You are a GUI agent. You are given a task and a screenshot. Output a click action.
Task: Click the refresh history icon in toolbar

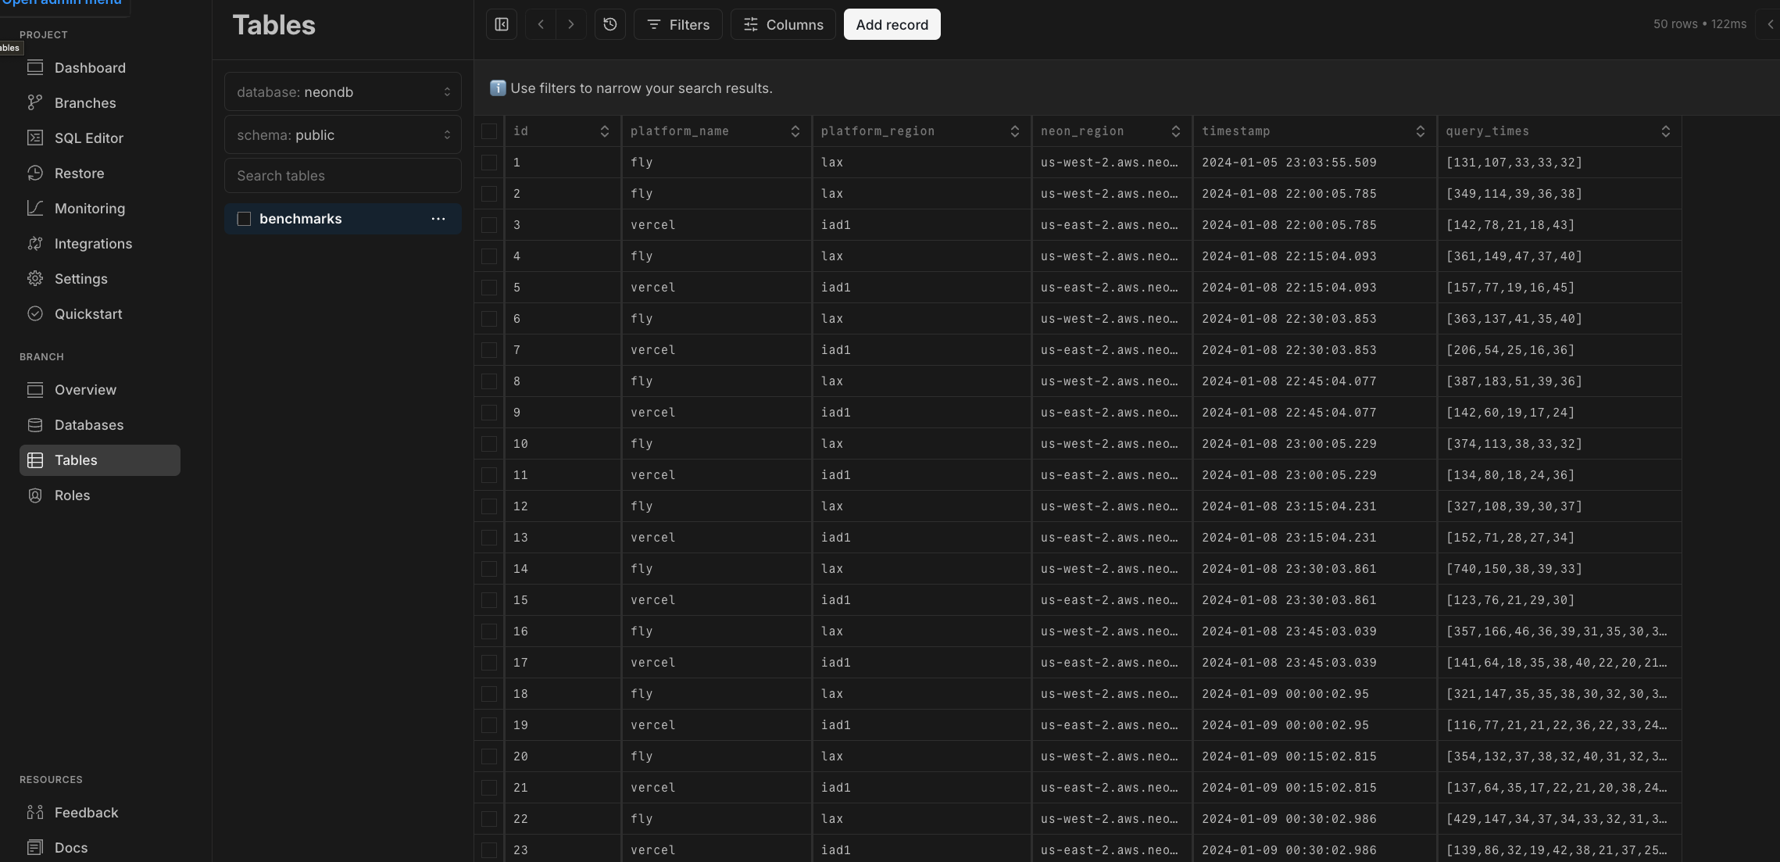coord(610,24)
